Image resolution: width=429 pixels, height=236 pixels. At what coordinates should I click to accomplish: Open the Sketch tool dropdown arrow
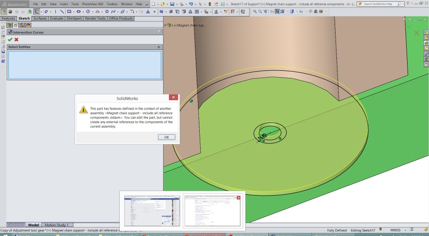41,12
